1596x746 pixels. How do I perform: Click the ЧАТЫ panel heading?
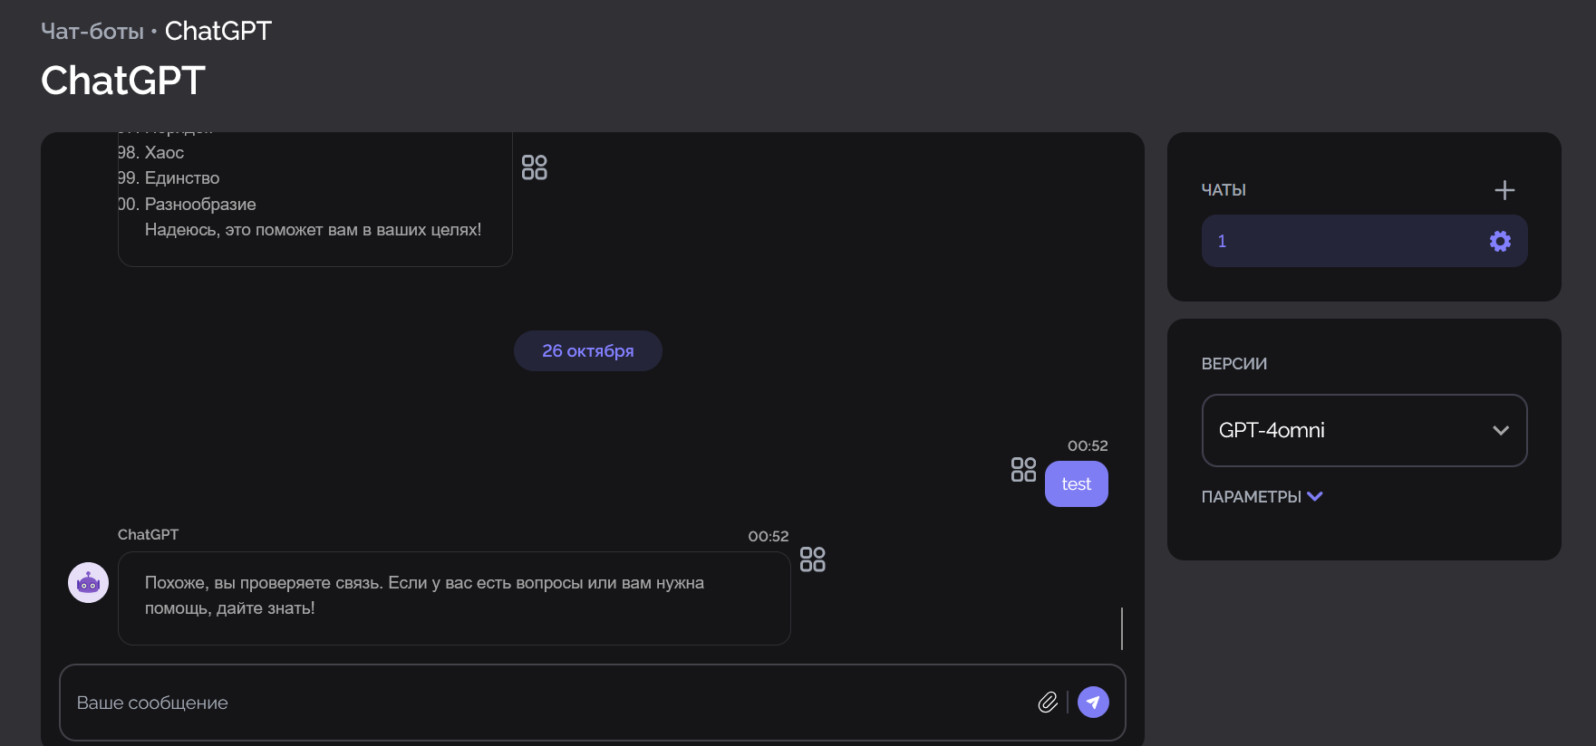click(x=1224, y=190)
